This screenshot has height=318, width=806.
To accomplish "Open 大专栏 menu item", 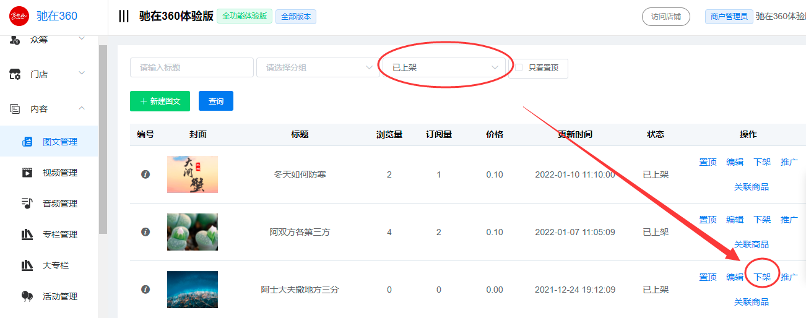I will tap(49, 265).
